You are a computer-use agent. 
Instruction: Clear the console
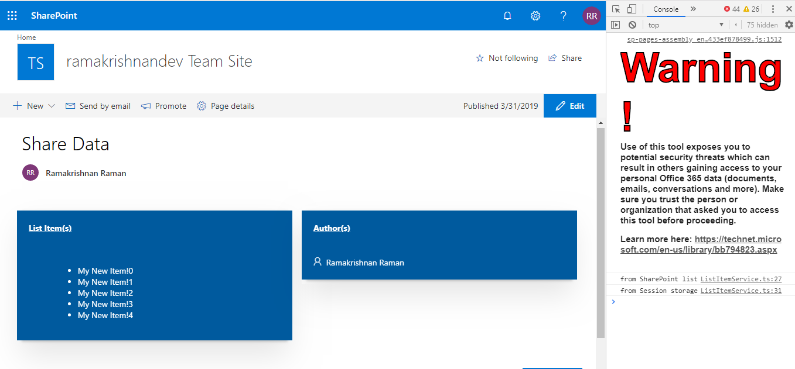[x=632, y=25]
